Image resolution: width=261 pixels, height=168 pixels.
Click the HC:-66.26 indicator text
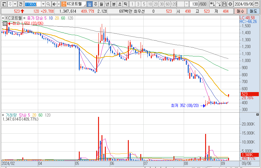pos(248,21)
